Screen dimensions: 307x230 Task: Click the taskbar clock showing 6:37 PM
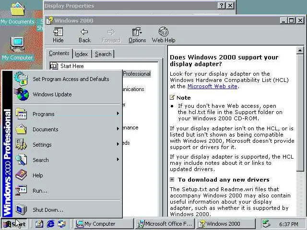tap(289, 224)
